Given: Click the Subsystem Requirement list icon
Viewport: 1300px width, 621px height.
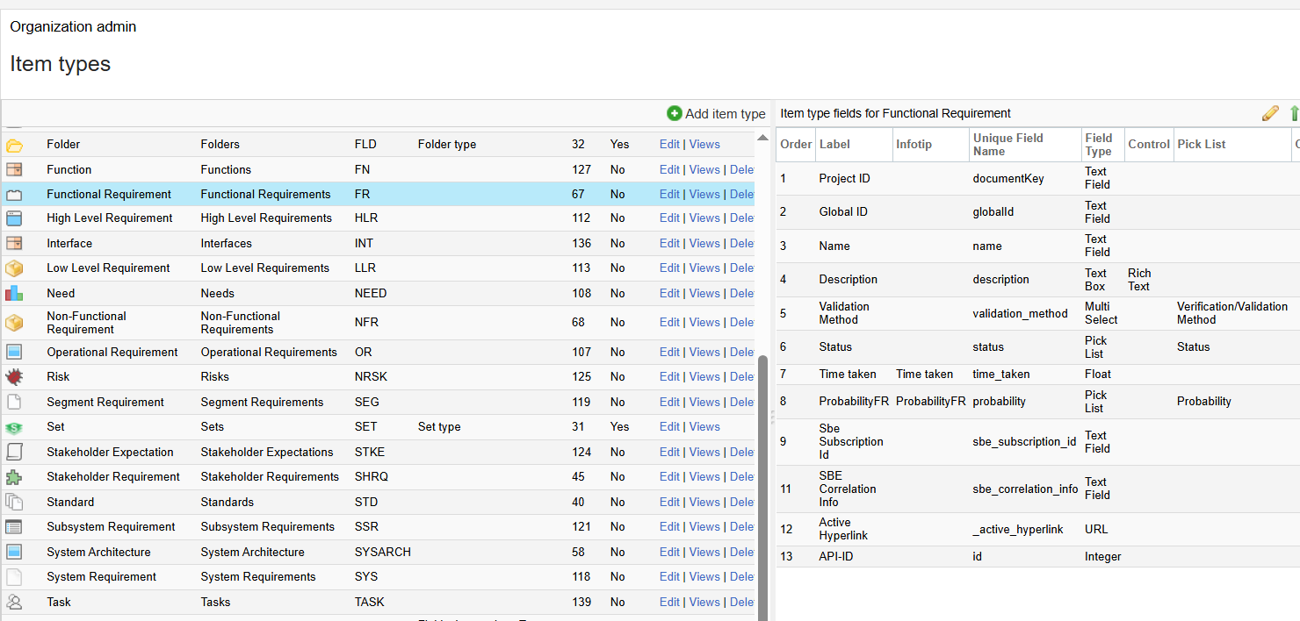Looking at the screenshot, I should pyautogui.click(x=14, y=527).
